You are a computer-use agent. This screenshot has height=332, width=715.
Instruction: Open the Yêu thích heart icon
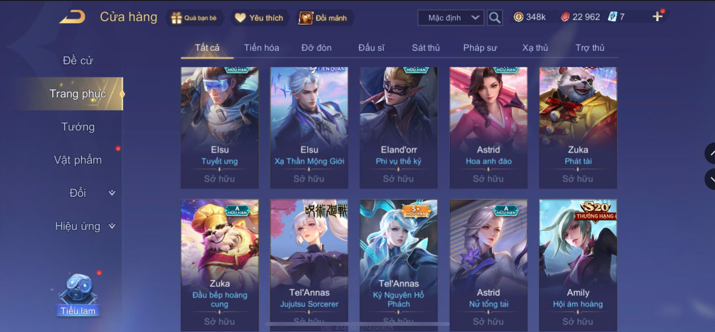pos(240,18)
